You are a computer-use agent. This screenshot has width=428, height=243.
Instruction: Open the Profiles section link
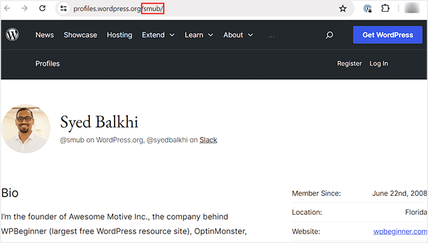coord(47,64)
